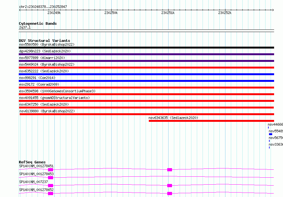Click the purple bar of nsv5977899

(146, 61)
